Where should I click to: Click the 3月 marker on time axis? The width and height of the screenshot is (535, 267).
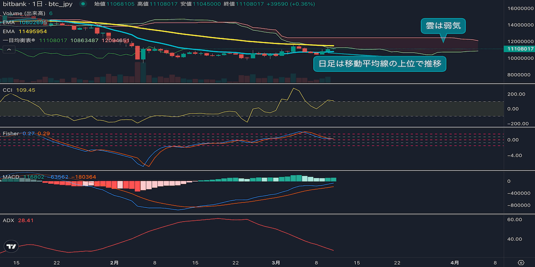276,262
